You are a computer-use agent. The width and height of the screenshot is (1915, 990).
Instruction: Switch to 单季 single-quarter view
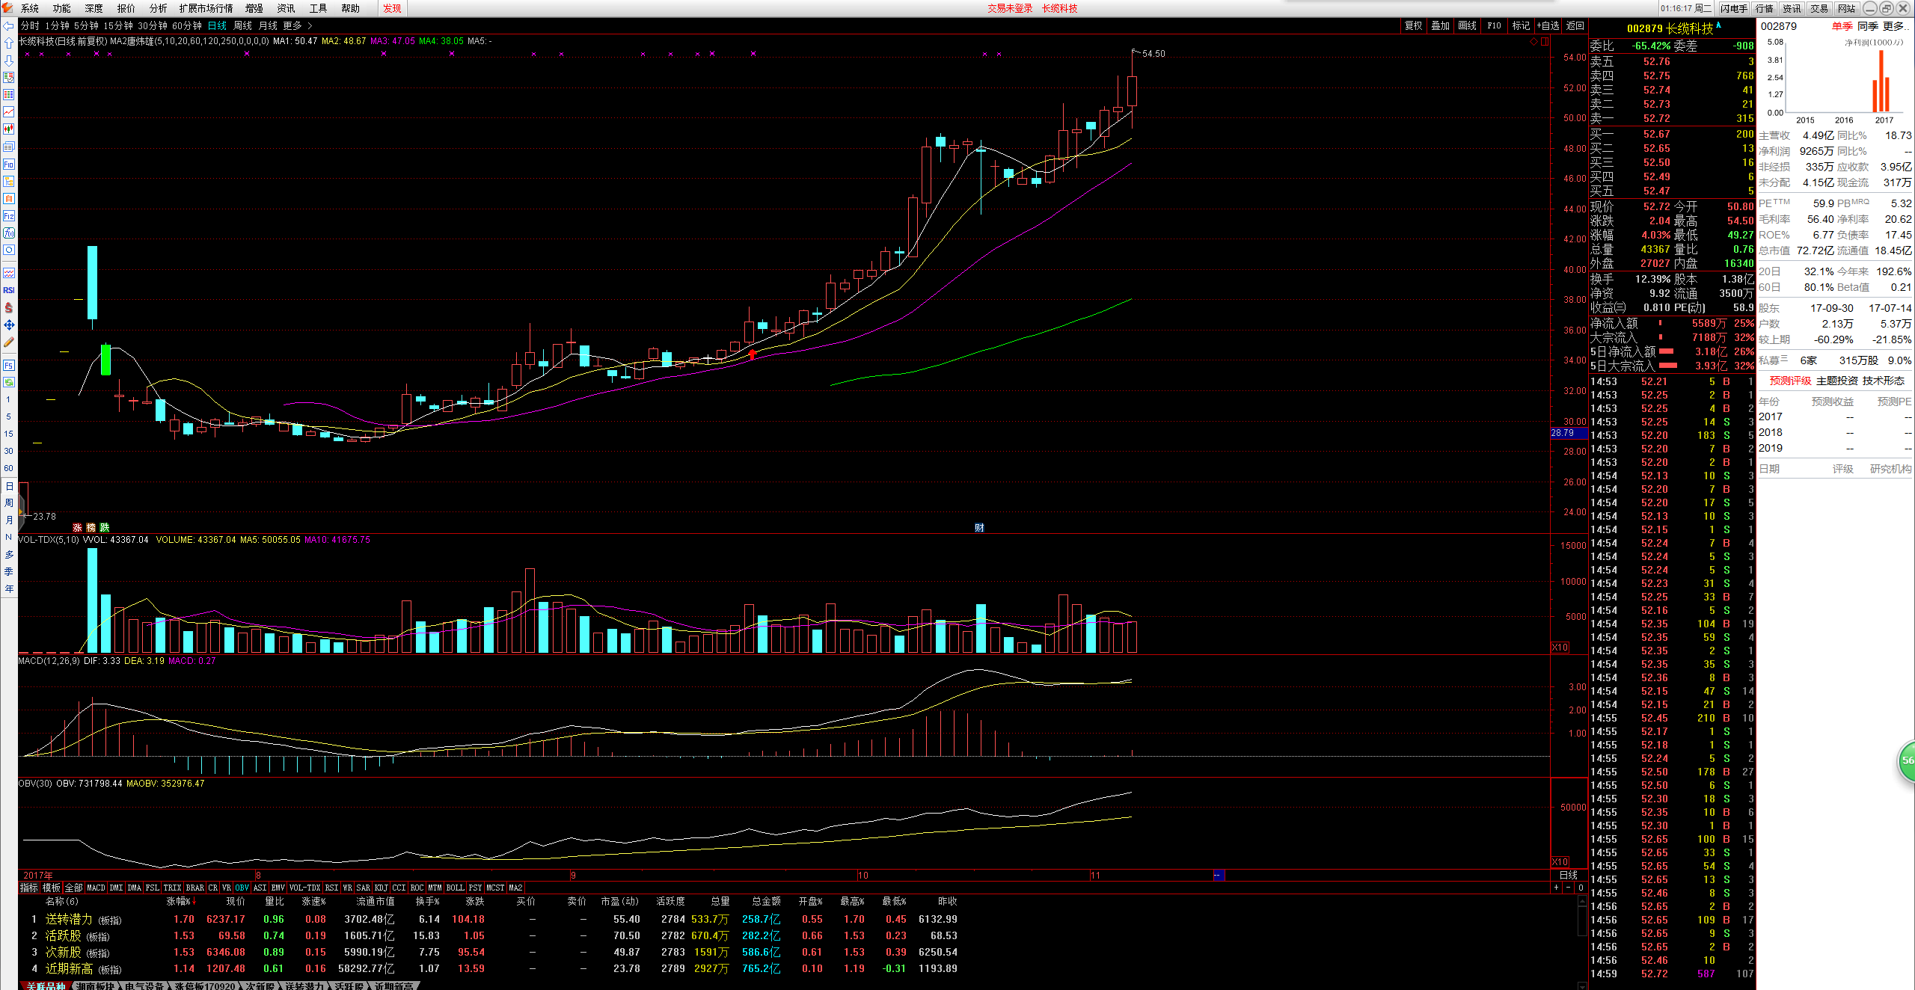1842,26
